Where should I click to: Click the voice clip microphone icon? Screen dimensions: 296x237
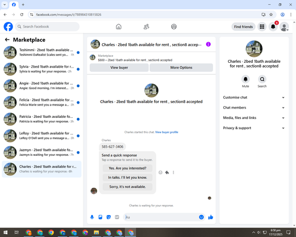92,217
